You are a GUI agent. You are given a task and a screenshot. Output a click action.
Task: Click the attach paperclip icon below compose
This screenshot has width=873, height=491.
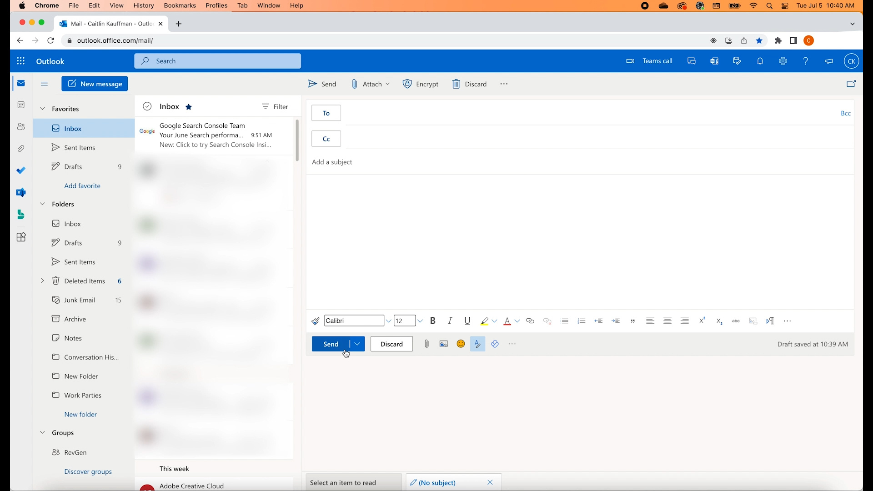tap(426, 344)
